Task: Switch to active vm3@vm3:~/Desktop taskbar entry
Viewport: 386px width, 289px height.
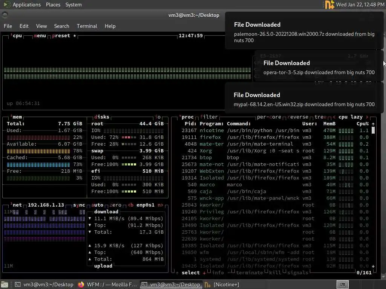Action: [x=171, y=284]
